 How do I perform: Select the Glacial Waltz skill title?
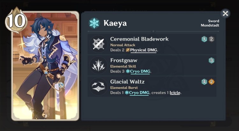coord(127,81)
